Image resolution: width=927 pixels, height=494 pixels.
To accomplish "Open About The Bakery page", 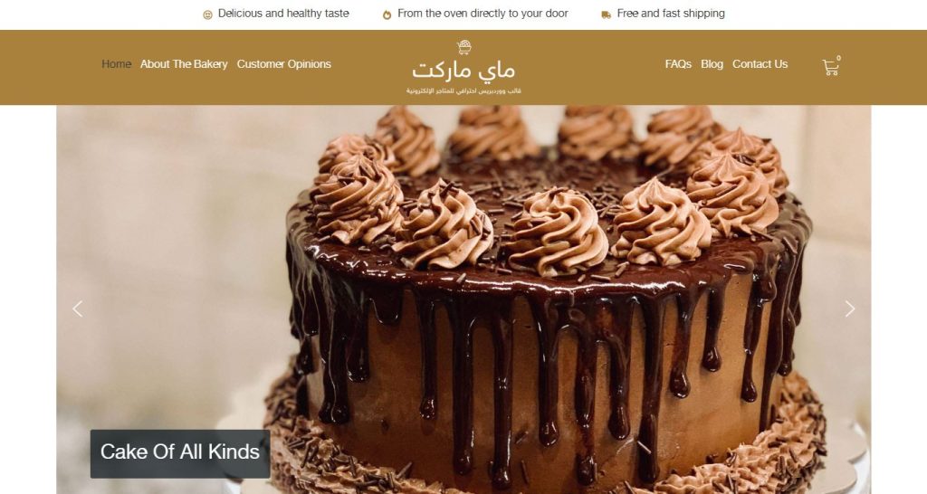I will [184, 64].
